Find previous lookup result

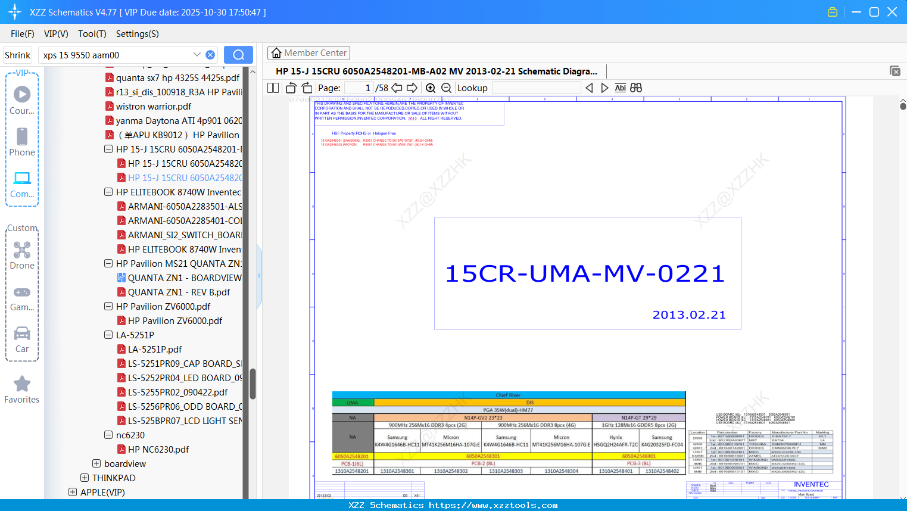click(x=589, y=88)
